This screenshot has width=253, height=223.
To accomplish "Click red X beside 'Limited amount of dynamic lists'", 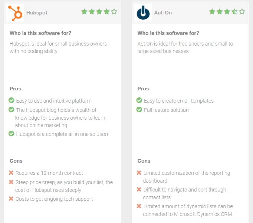I will [x=139, y=206].
